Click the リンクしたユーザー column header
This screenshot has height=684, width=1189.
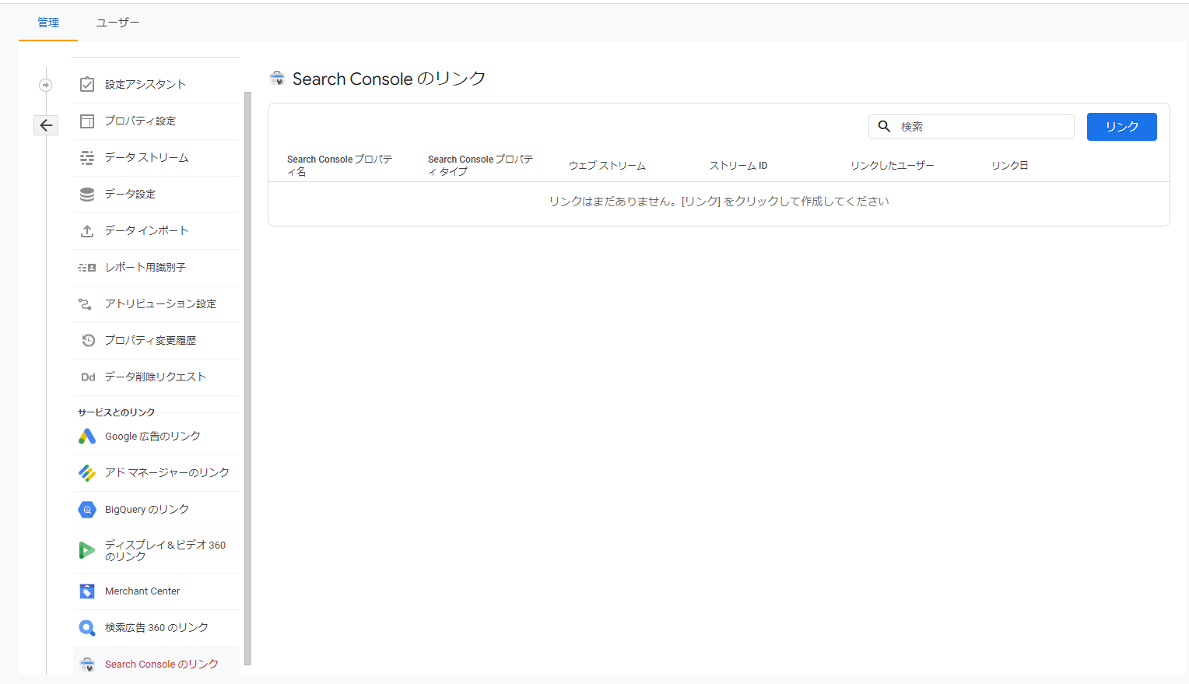[x=892, y=166]
